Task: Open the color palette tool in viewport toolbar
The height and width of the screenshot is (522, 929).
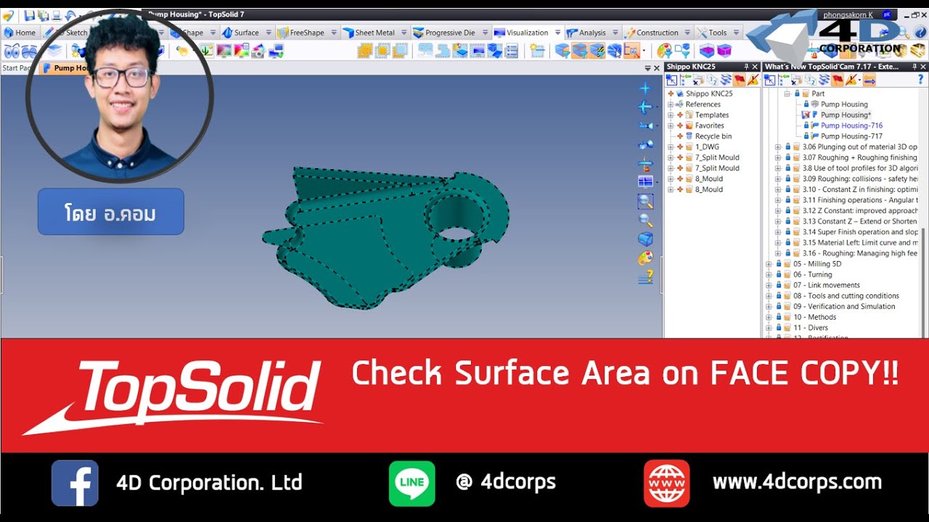Action: 645,257
